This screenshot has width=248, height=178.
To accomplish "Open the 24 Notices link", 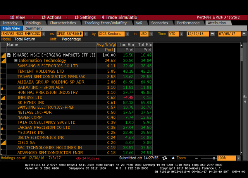I will pos(88,158).
